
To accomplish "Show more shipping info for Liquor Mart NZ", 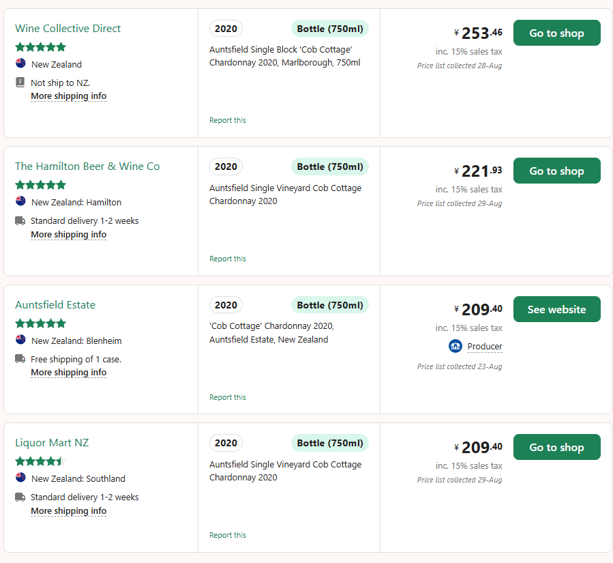I will (68, 511).
